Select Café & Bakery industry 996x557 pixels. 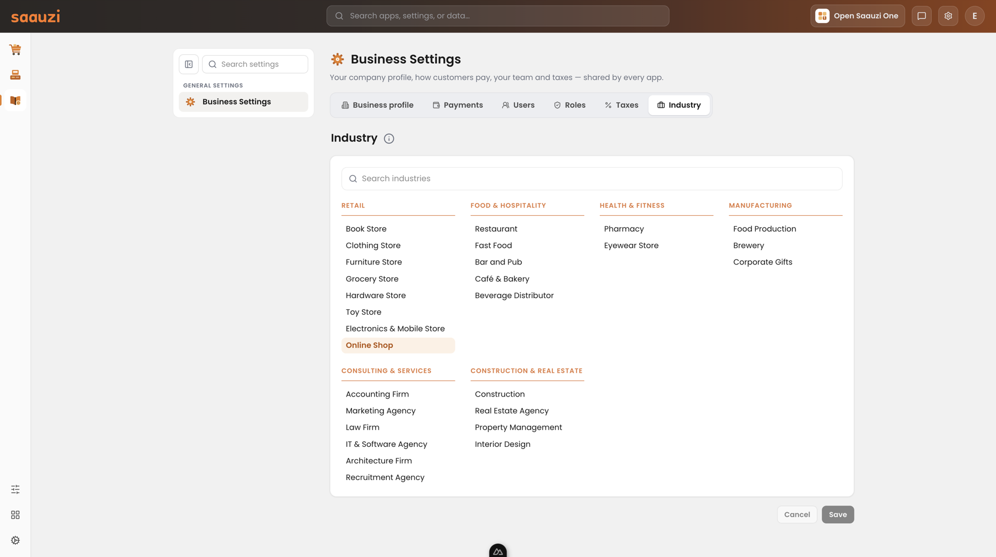coord(527,279)
